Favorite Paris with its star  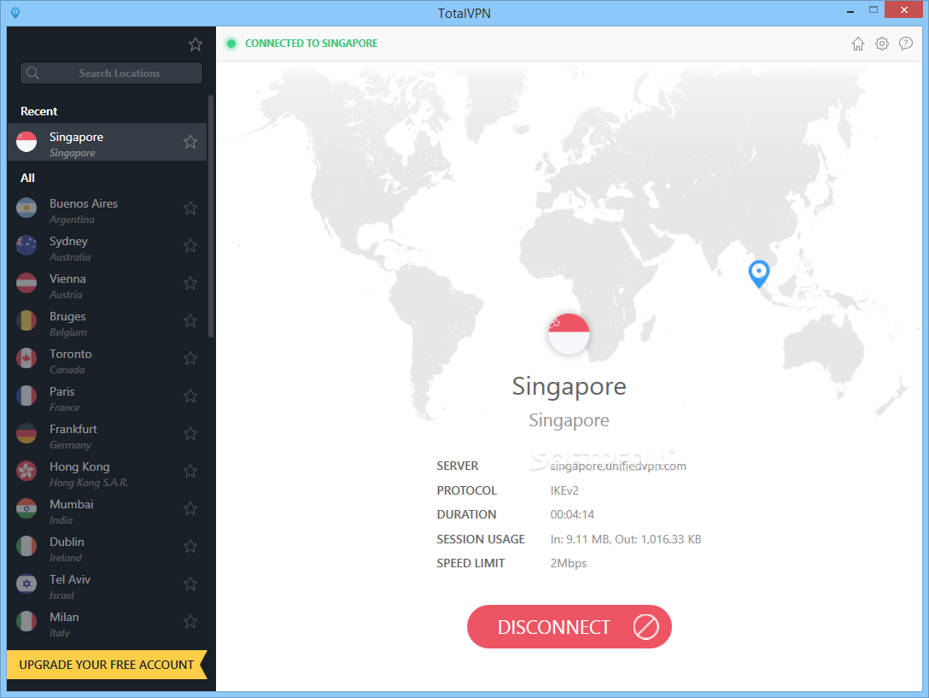click(x=190, y=396)
